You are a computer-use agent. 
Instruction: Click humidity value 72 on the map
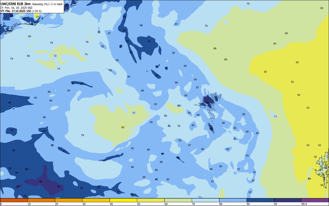(55, 56)
